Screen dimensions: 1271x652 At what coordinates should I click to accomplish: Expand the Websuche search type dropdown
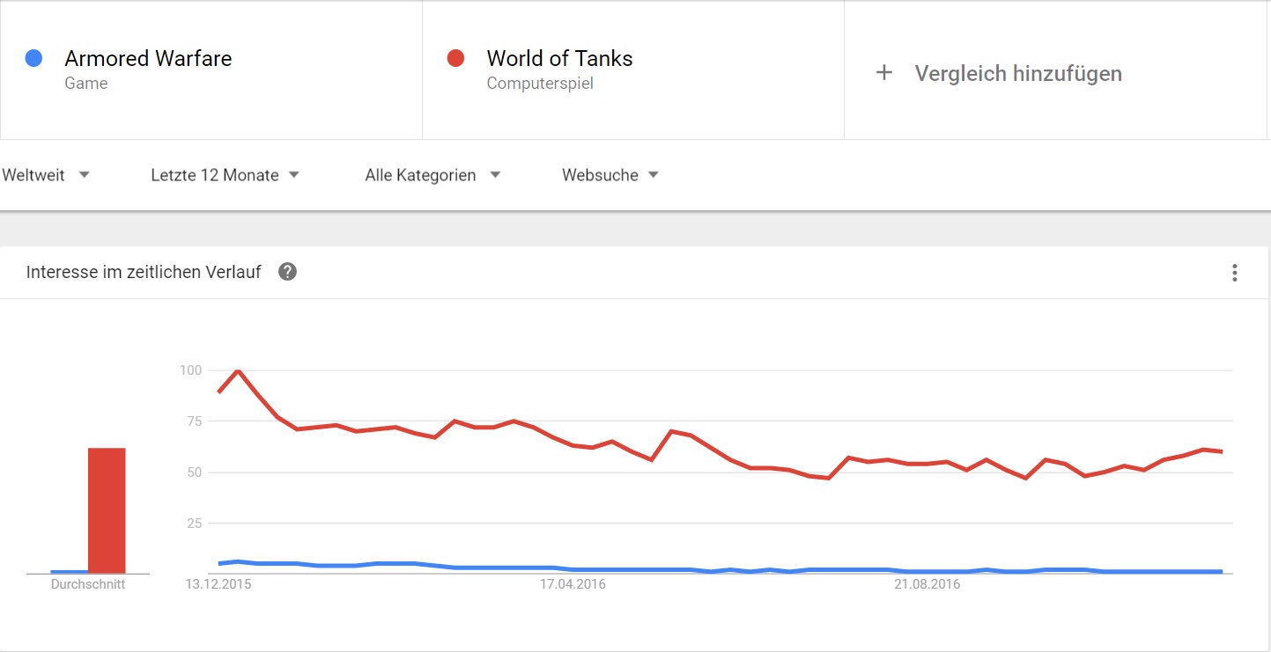coord(610,175)
